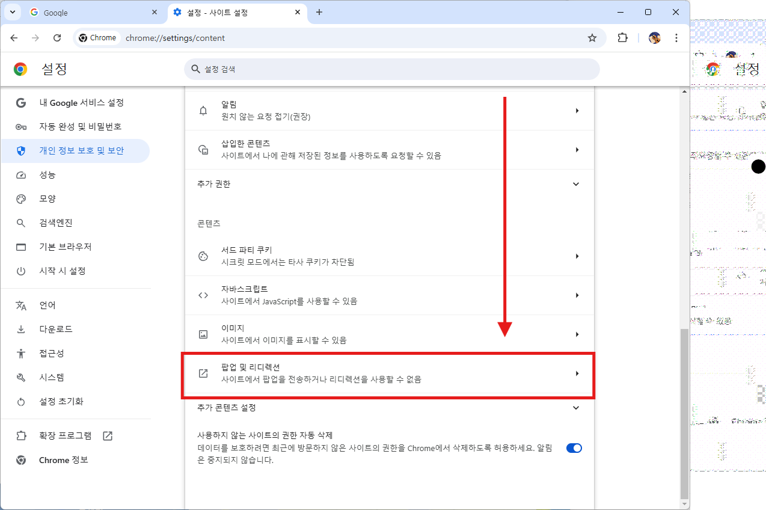Expand the 추가 콘텐츠 설정 section

575,408
